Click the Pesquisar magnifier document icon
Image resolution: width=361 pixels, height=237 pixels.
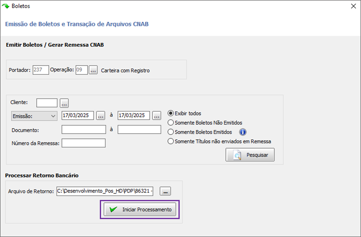pyautogui.click(x=237, y=155)
